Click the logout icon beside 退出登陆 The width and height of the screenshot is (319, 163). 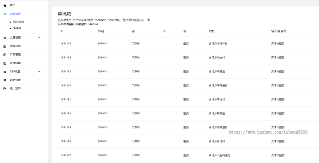5,89
